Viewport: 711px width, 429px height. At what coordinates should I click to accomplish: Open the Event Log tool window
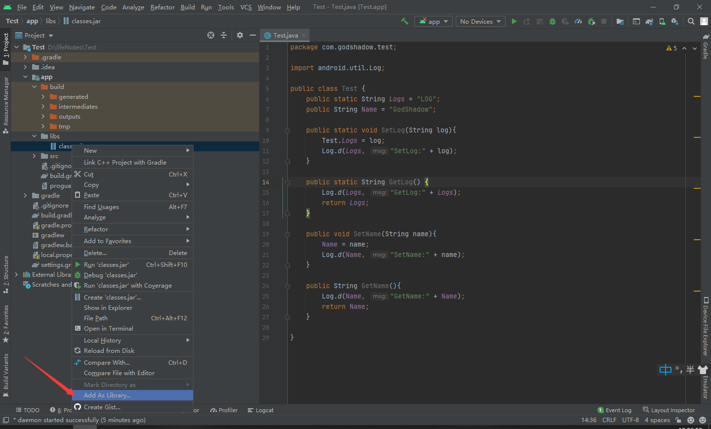[x=615, y=410]
